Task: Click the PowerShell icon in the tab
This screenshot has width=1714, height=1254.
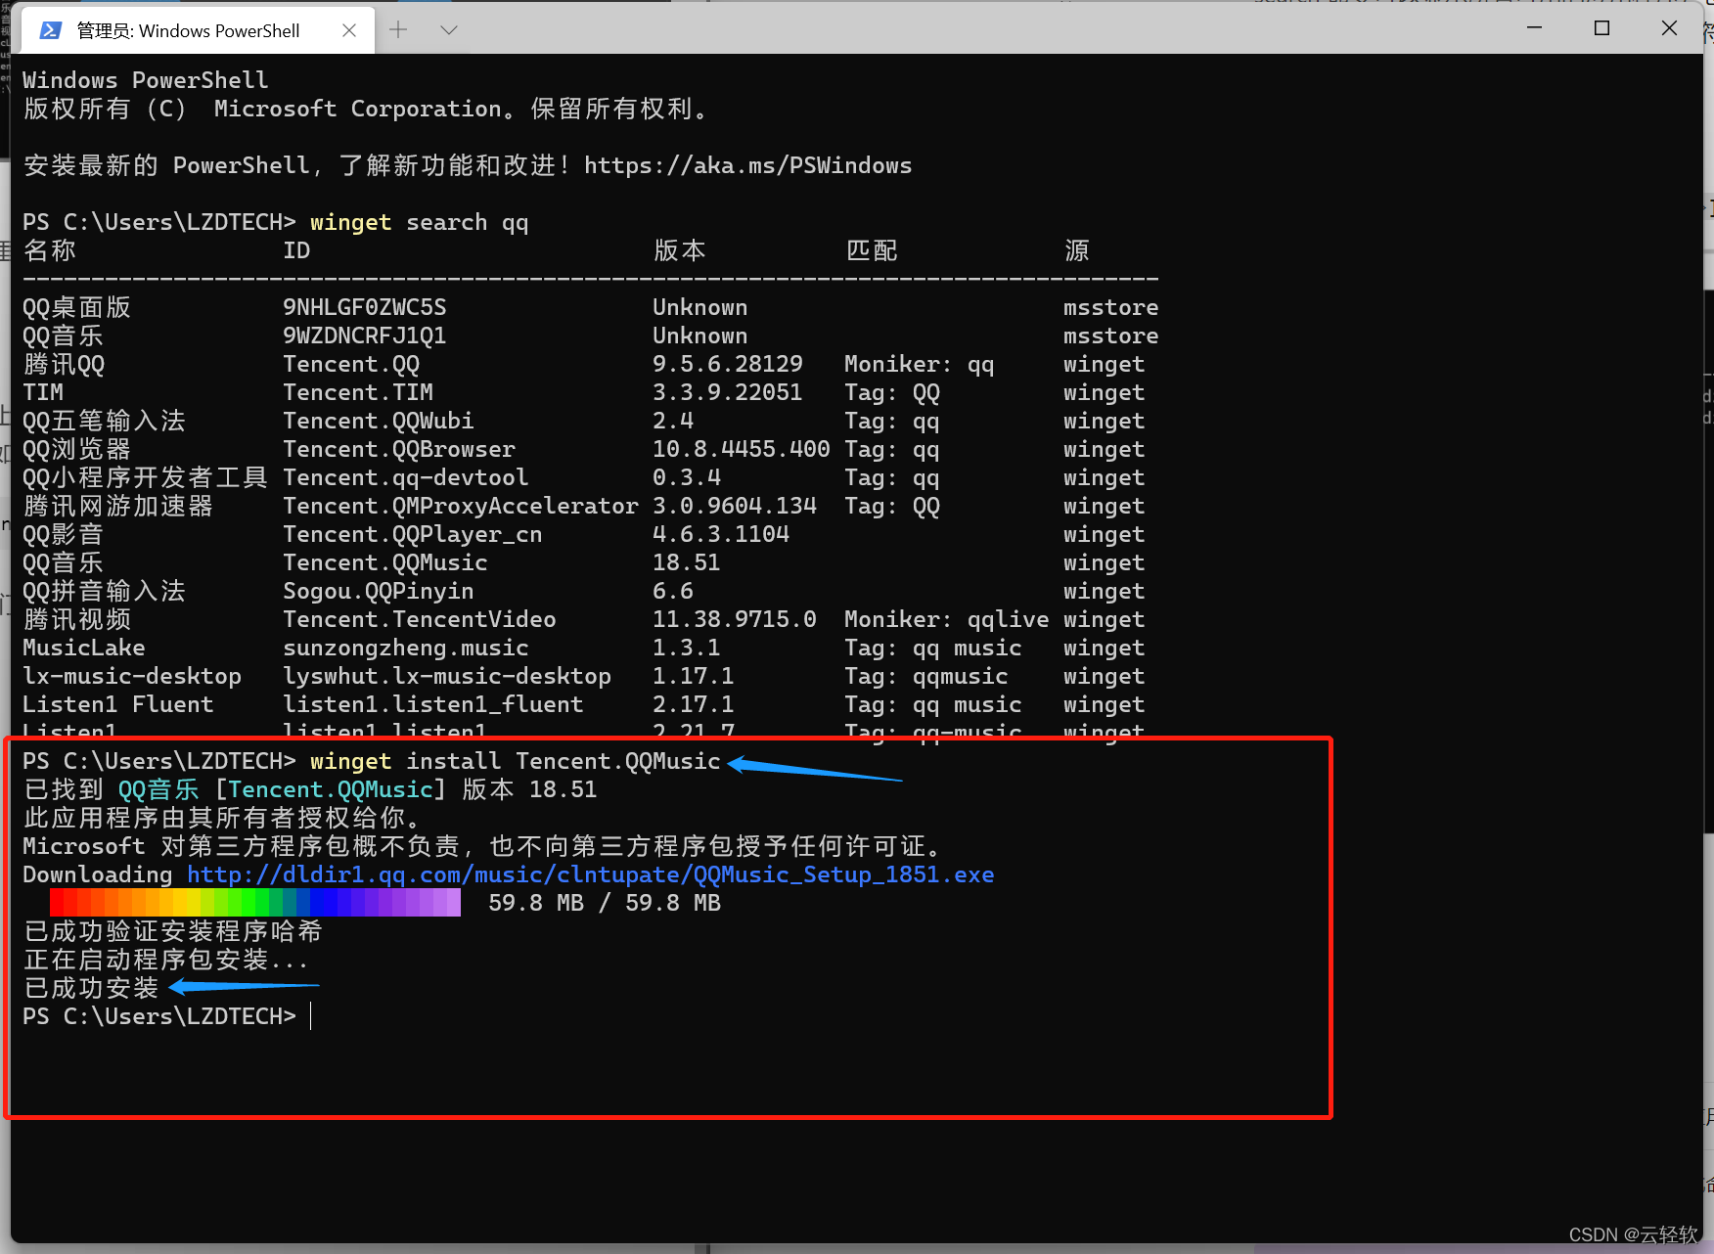Action: point(50,30)
